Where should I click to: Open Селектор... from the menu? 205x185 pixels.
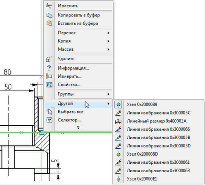pos(78,120)
